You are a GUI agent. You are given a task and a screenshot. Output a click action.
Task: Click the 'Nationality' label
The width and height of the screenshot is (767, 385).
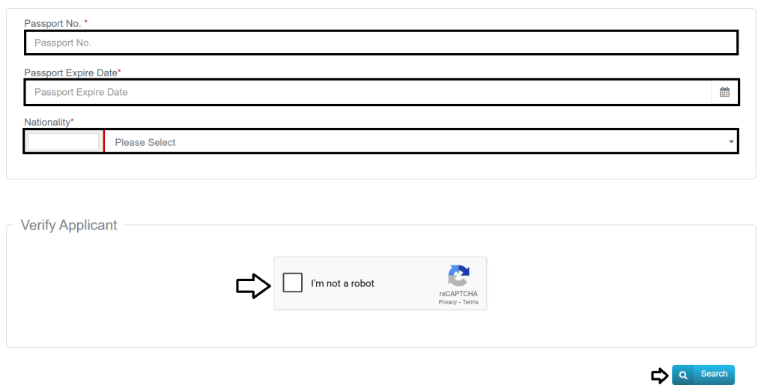(x=47, y=122)
